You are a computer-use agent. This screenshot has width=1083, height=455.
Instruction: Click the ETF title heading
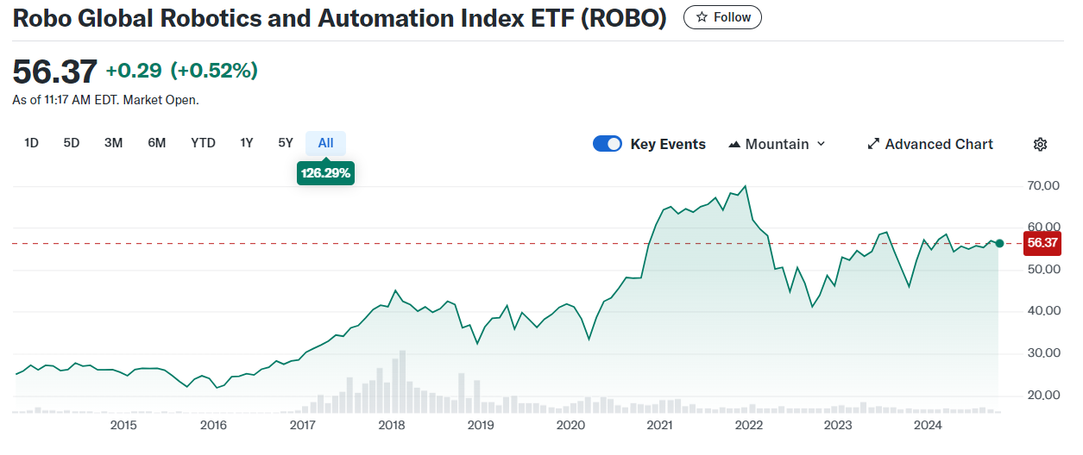340,18
